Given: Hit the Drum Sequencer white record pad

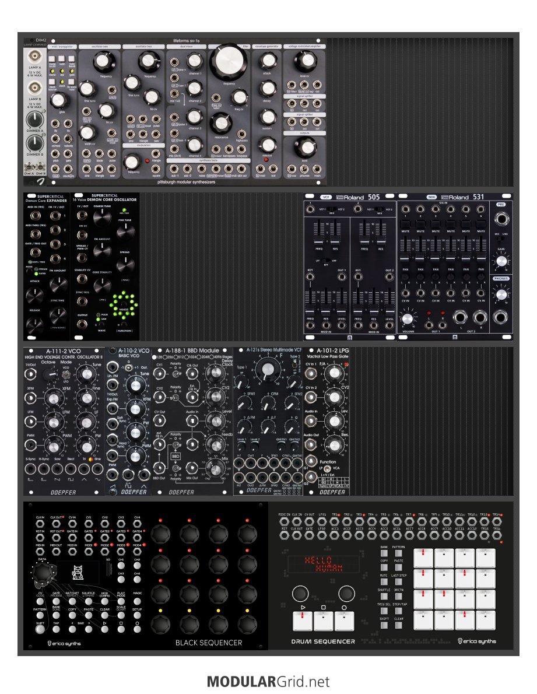Looking at the screenshot, I should (x=344, y=621).
